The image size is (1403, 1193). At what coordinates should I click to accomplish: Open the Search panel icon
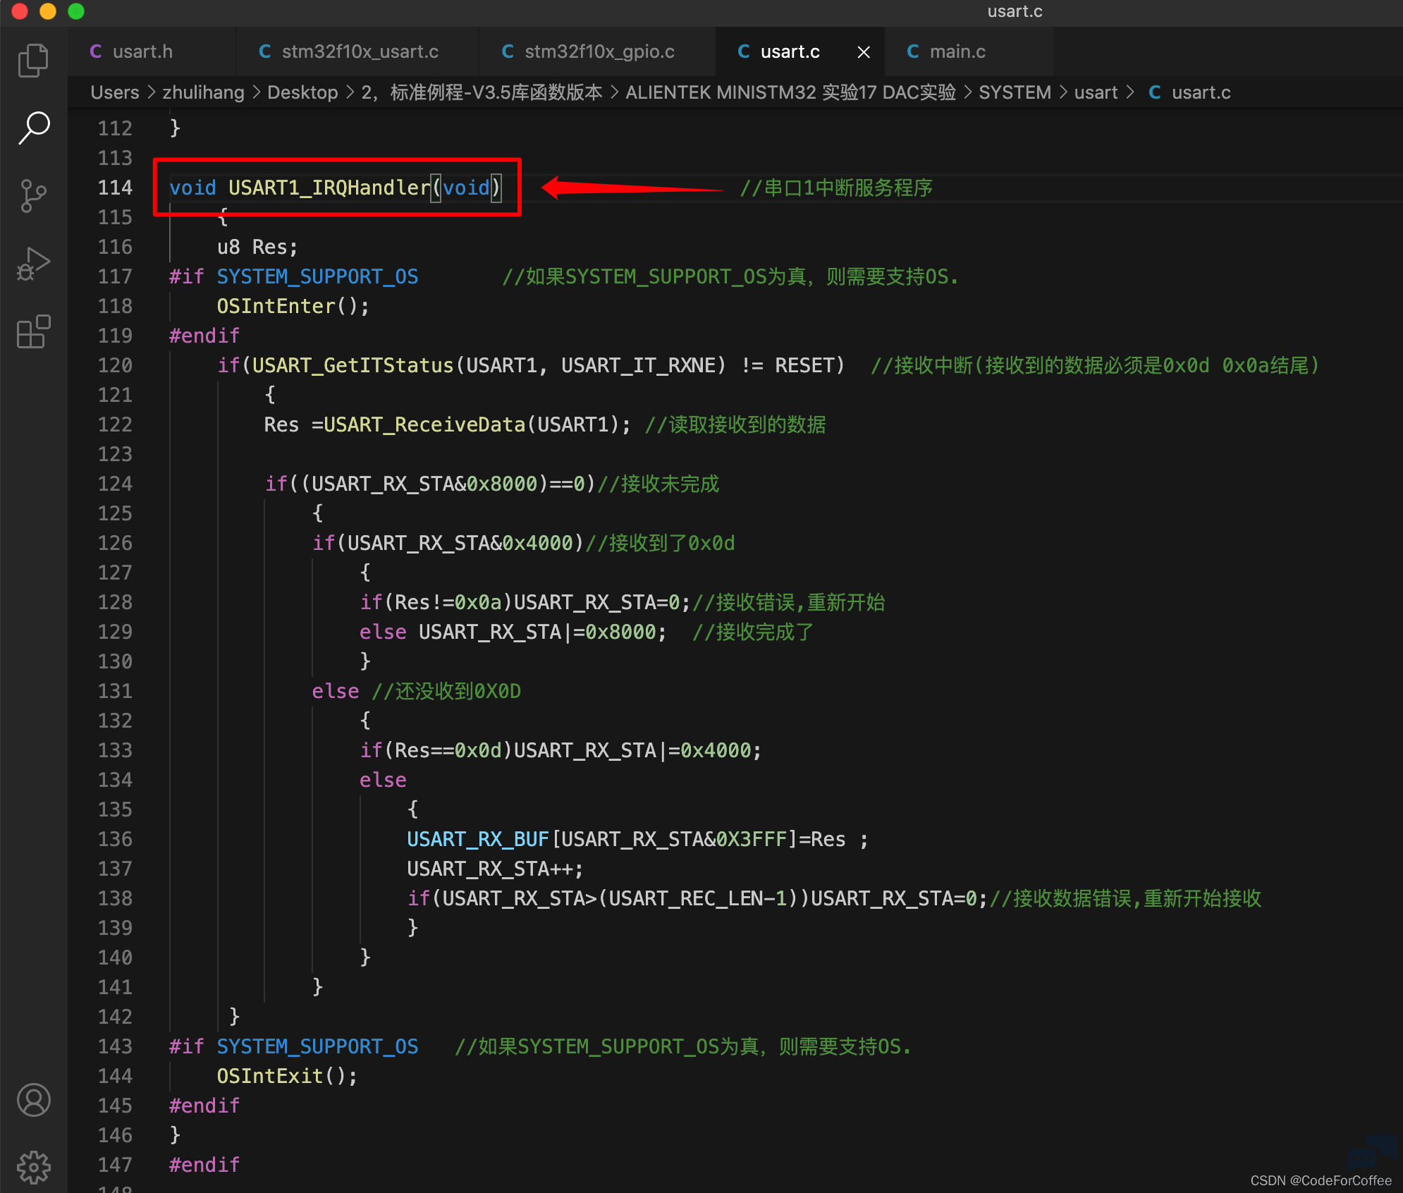(33, 128)
